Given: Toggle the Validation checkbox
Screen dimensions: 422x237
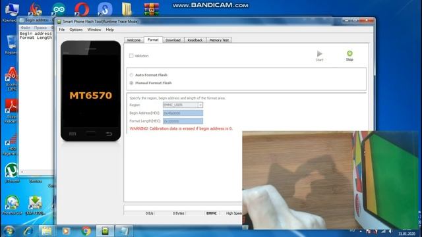Looking at the screenshot, I should pos(131,55).
